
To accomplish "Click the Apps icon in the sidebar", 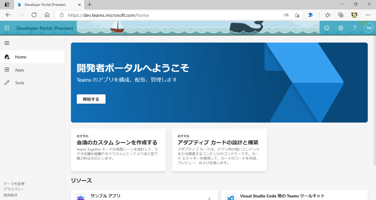I will 7,70.
